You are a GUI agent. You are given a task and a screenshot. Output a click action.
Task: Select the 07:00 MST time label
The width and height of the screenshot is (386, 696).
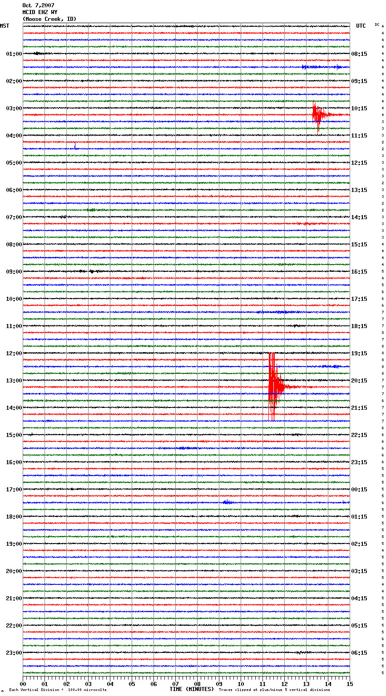click(14, 217)
